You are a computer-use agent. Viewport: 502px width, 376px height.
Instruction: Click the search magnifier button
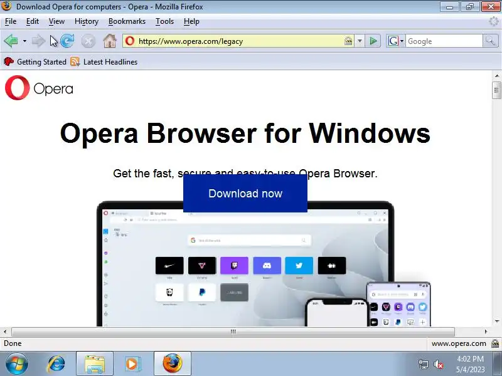[x=490, y=41]
